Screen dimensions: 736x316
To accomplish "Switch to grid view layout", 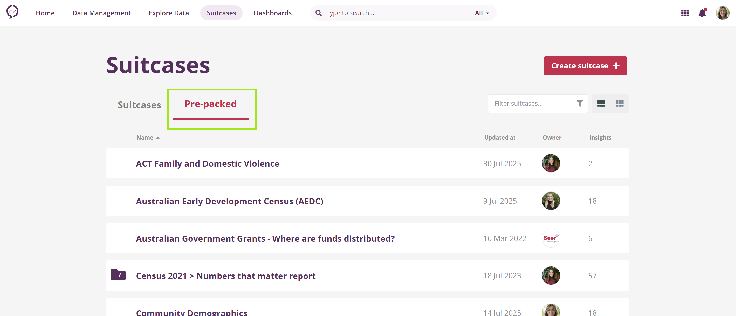I will [620, 104].
